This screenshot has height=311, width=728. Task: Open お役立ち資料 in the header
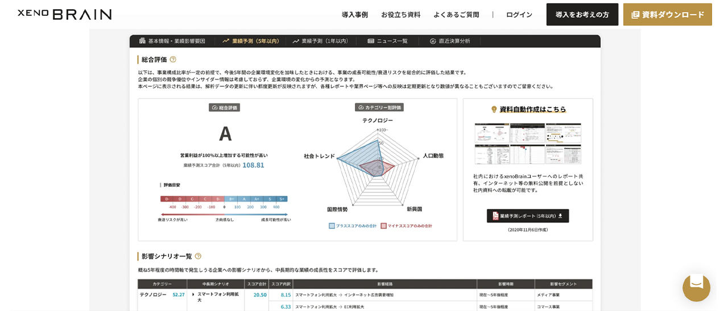point(400,15)
